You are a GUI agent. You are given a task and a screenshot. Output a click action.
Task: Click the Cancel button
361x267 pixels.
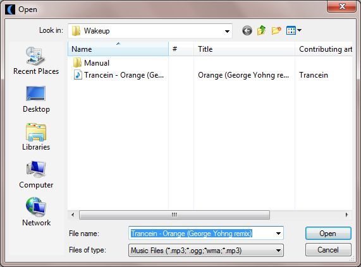click(328, 250)
